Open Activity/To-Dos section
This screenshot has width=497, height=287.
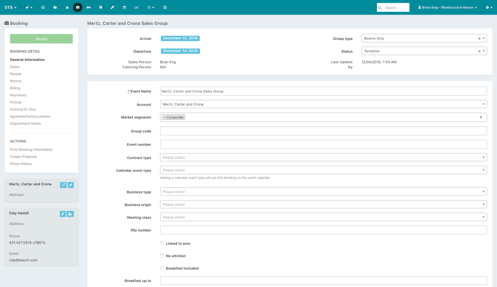[x=23, y=109]
